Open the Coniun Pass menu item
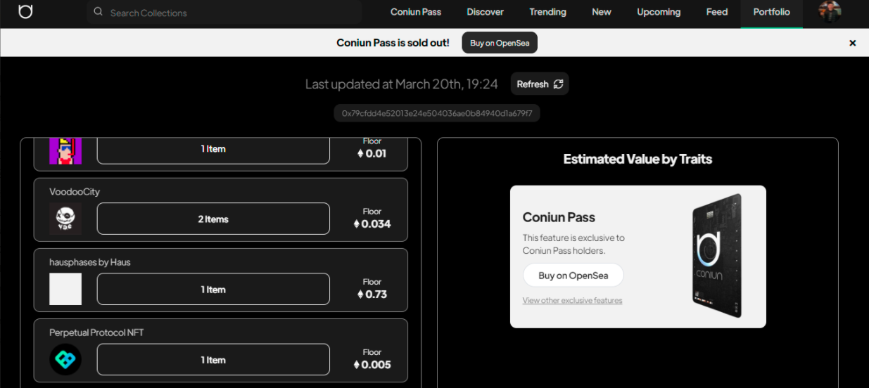869x388 pixels. [416, 12]
